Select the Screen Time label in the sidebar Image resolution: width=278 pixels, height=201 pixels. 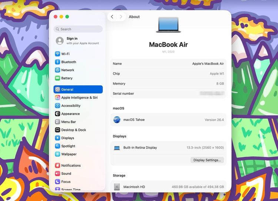tap(71, 190)
